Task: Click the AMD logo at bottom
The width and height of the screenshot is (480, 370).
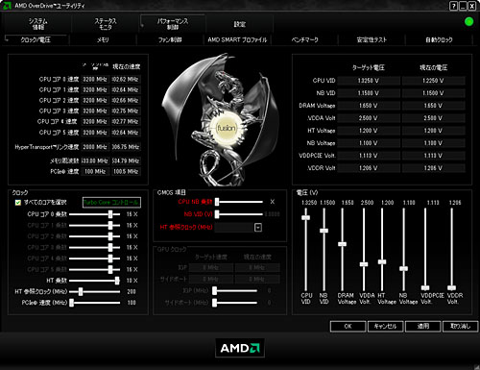Action: coord(240,348)
